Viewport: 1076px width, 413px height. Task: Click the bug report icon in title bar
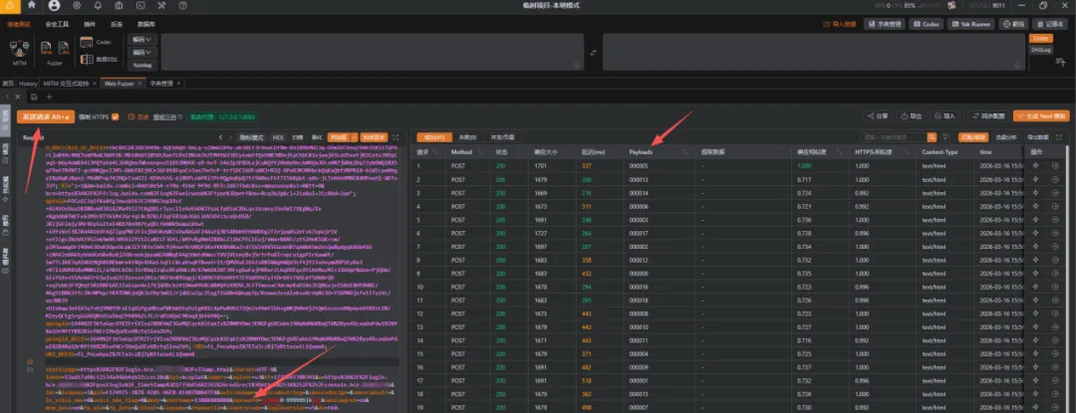[118, 5]
